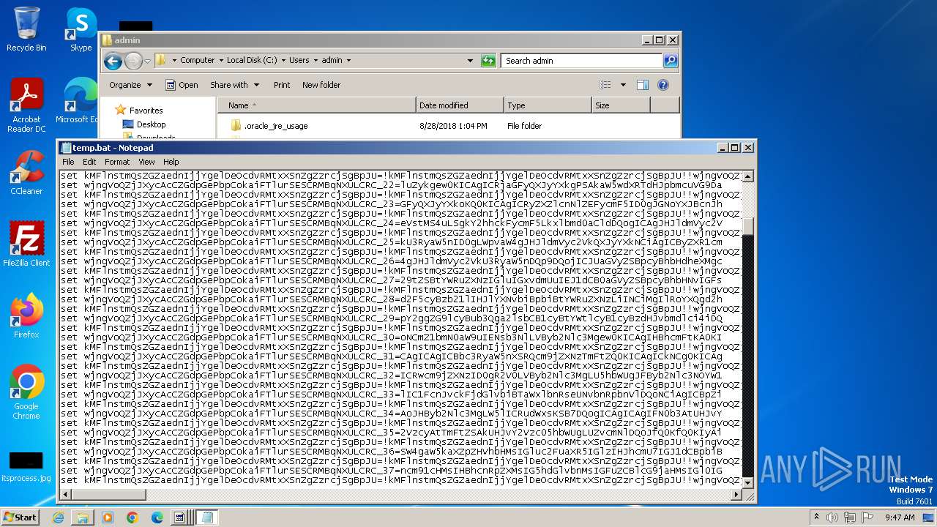937x527 pixels.
Task: Open the Recycle Bin desktop icon
Action: coord(26,29)
